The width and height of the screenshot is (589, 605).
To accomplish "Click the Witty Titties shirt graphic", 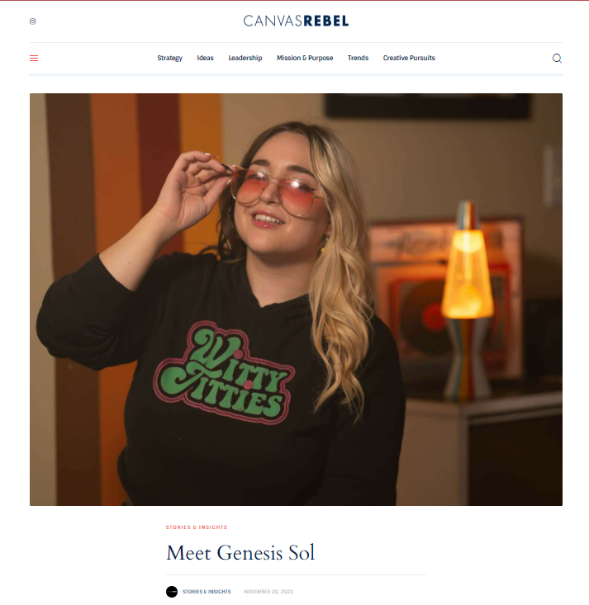I will [224, 372].
